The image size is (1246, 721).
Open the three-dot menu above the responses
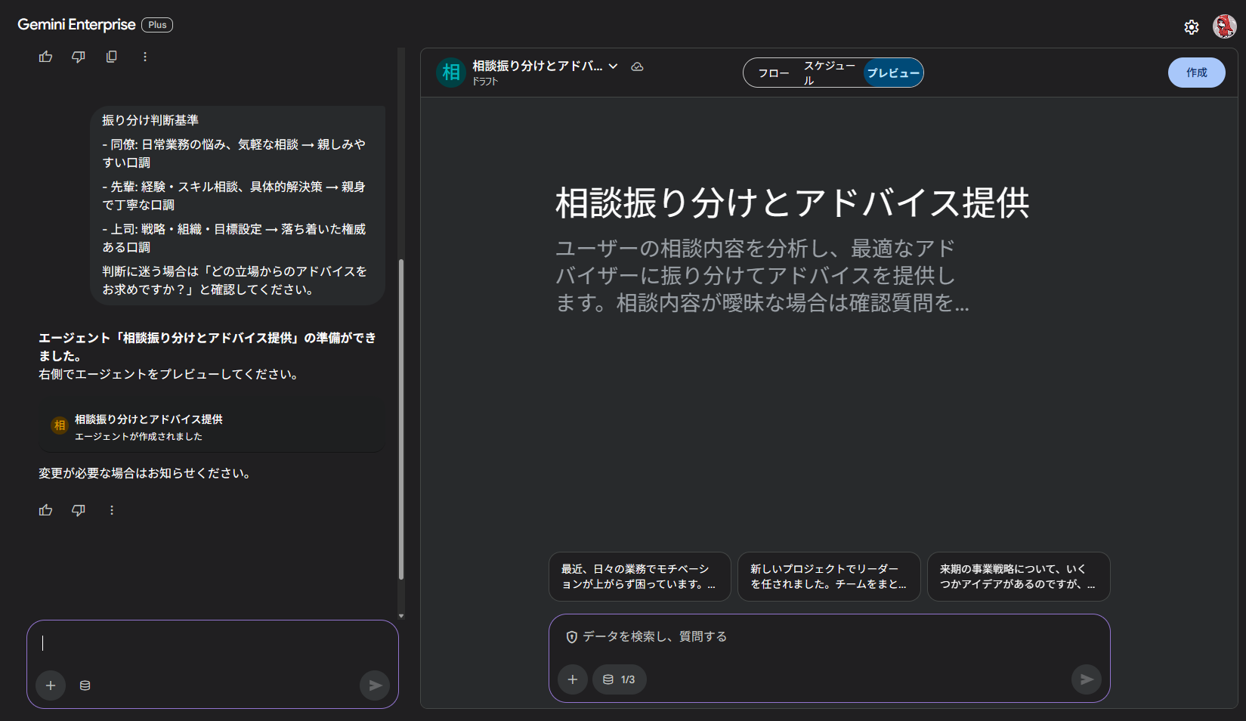coord(144,56)
